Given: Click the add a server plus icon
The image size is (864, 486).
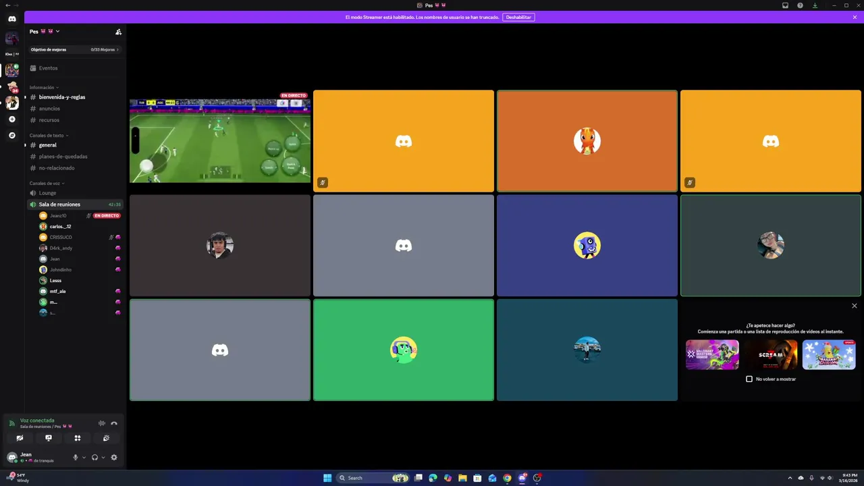Looking at the screenshot, I should (x=11, y=119).
